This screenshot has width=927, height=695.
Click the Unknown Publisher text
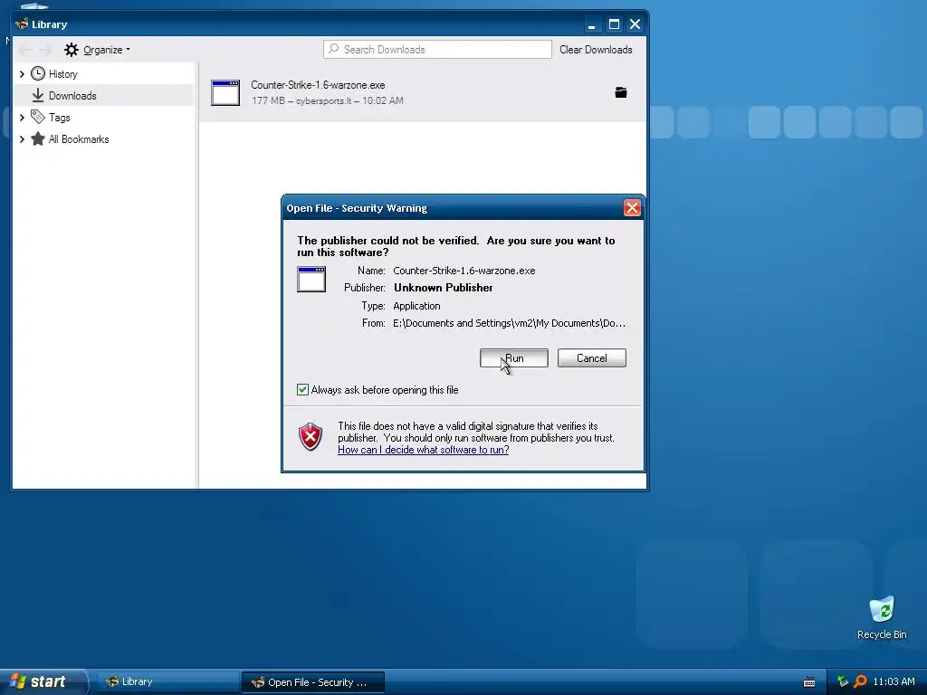[444, 288]
